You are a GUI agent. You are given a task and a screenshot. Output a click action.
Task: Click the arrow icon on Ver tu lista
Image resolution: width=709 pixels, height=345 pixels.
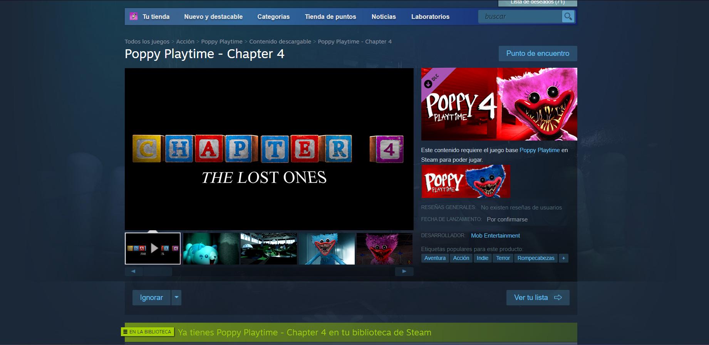click(558, 297)
